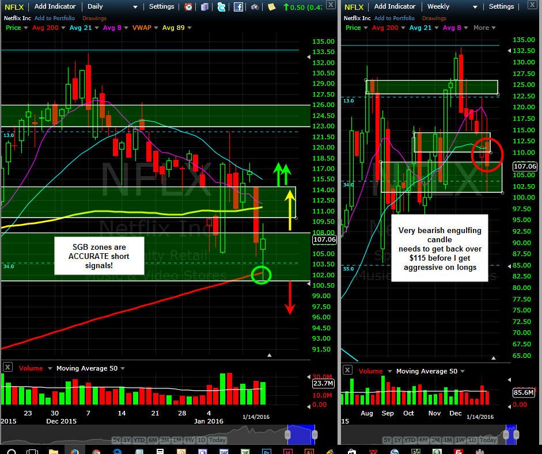Open Drawings link on the weekly chart
Image resolution: width=542 pixels, height=454 pixels.
(x=434, y=18)
